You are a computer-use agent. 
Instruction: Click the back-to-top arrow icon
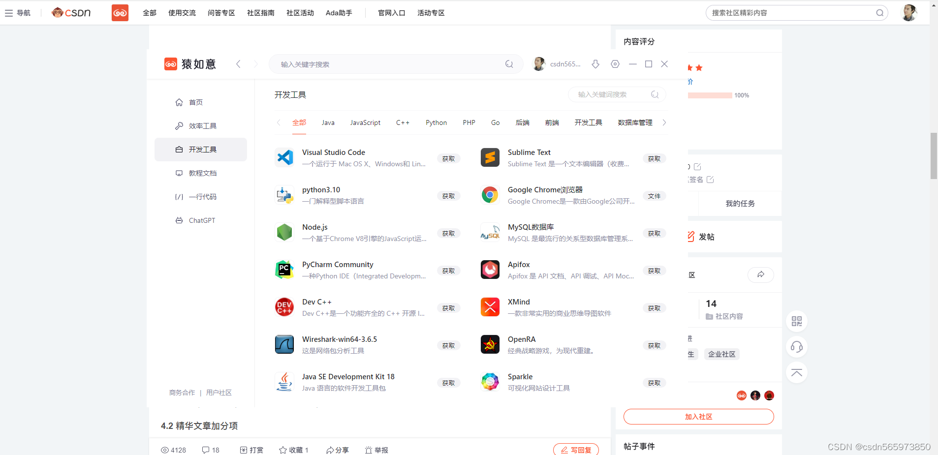tap(797, 372)
